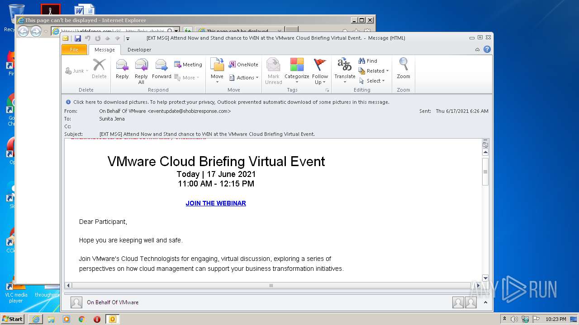Screen dimensions: 579x325
Task: Choose Reply All in Respond group
Action: 141,71
